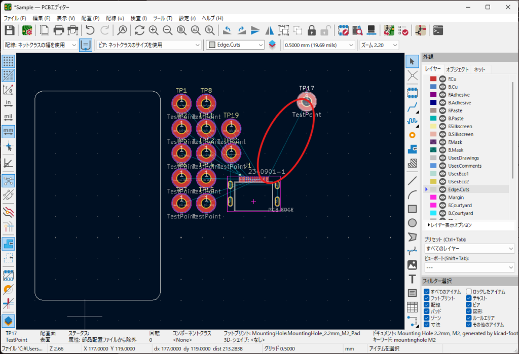Open the すべてのレイヤー preset combo box

pyautogui.click(x=469, y=249)
